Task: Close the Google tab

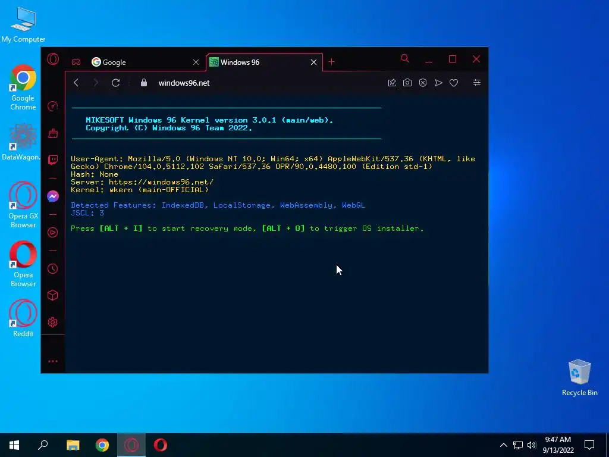Action: point(196,62)
